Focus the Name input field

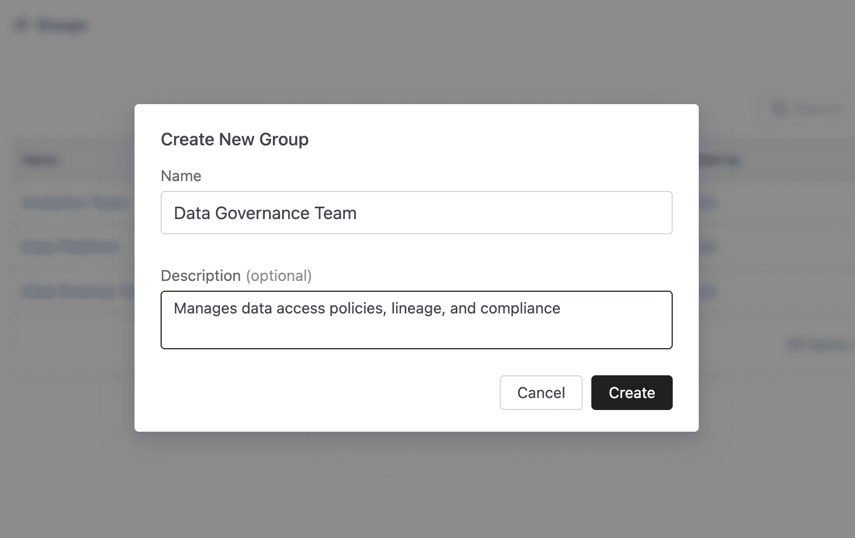[x=416, y=213]
